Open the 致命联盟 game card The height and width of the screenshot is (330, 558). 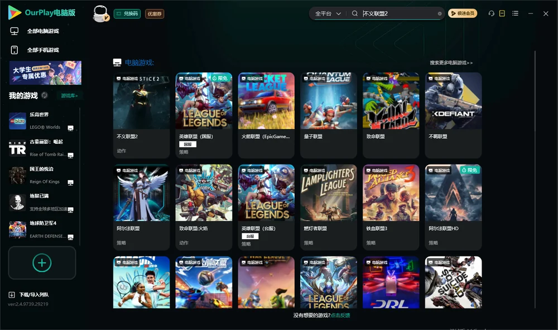coord(391,115)
